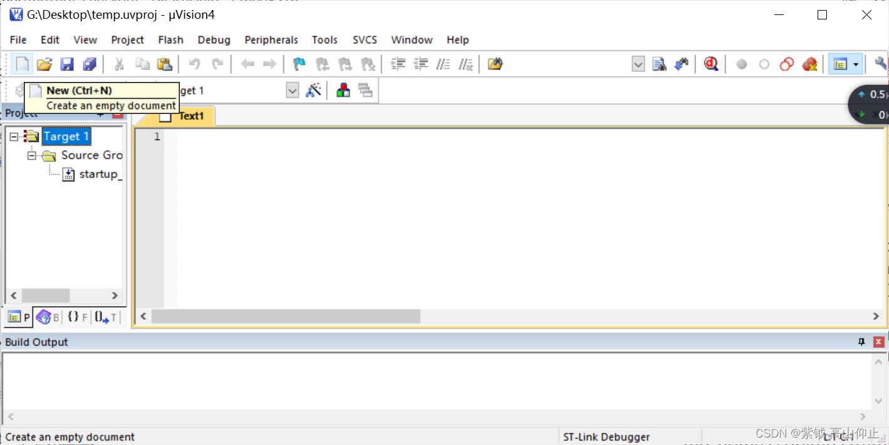Start incremental find with binoculars arrow

[682, 64]
